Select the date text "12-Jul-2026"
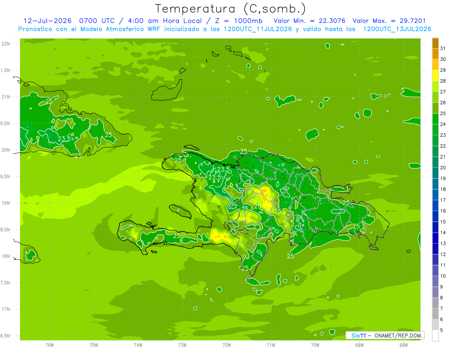This screenshot has width=453, height=350. 48,21
